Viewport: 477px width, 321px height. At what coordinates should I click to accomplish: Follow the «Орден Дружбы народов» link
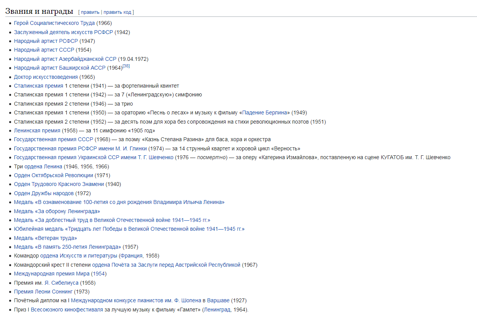coord(44,193)
